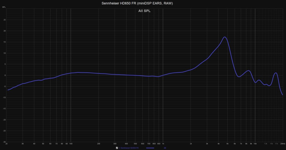The height and width of the screenshot is (150, 286).
Task: Click the curve's starting point at 20 Hz
Action: click(8, 90)
